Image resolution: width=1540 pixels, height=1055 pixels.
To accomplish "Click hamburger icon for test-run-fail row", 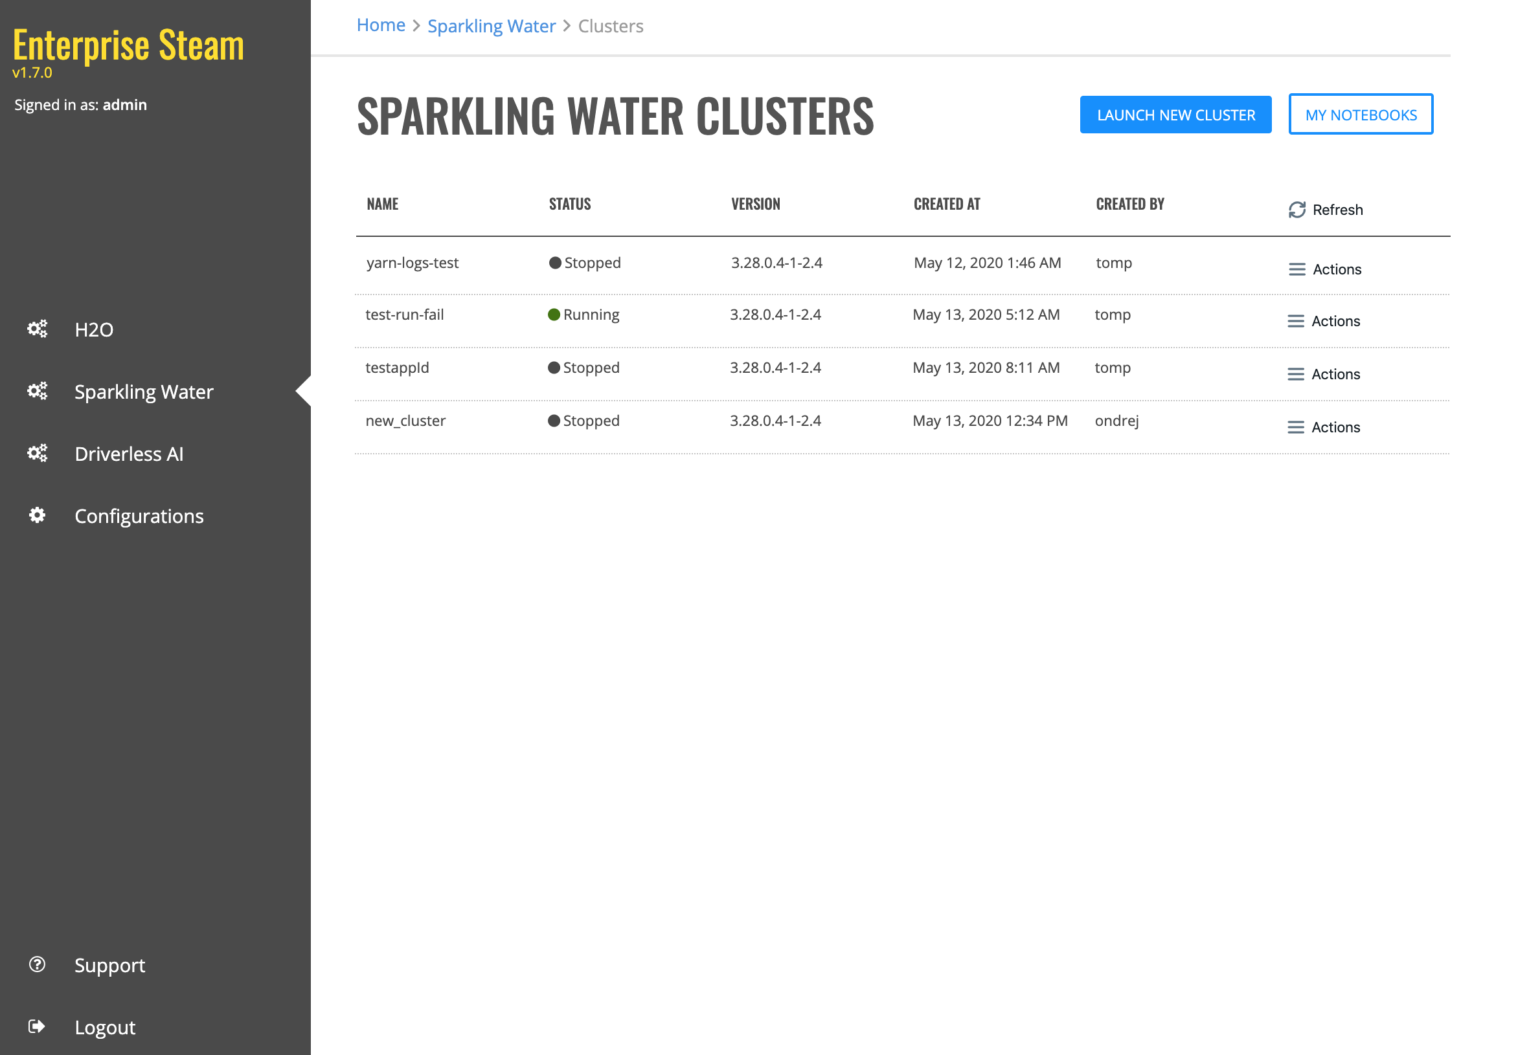I will point(1295,321).
